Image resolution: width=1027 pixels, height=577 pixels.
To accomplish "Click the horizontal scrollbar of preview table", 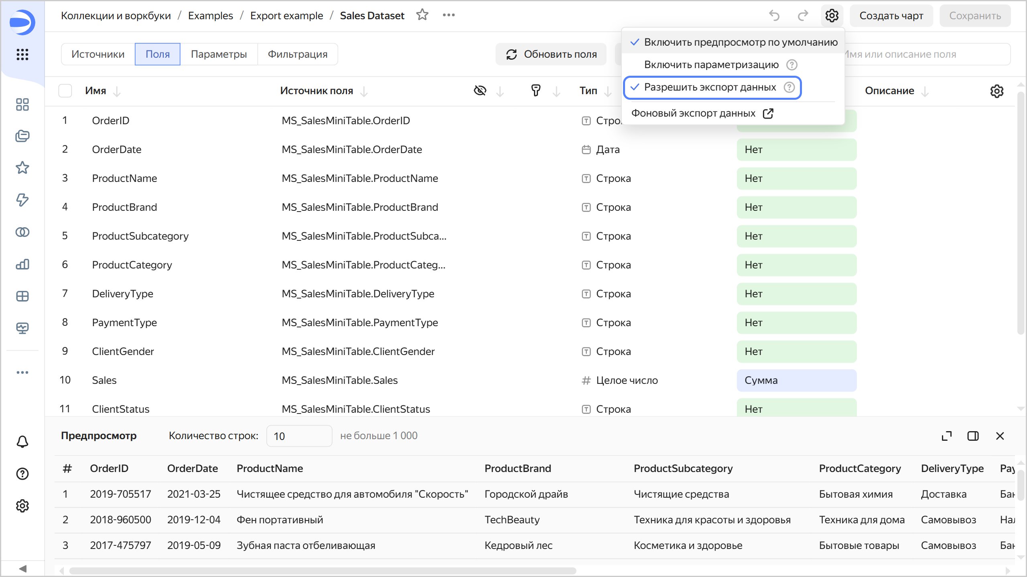I will point(323,571).
